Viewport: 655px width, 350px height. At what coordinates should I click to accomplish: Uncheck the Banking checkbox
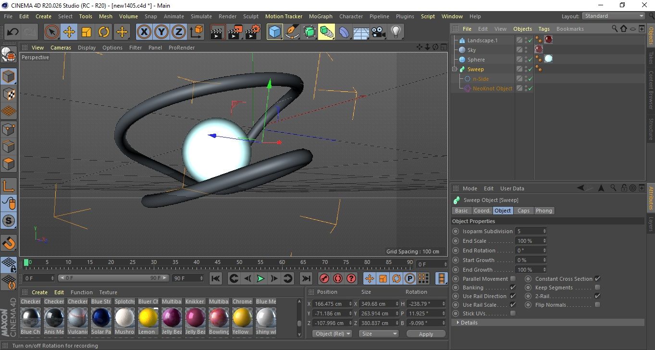coord(513,287)
